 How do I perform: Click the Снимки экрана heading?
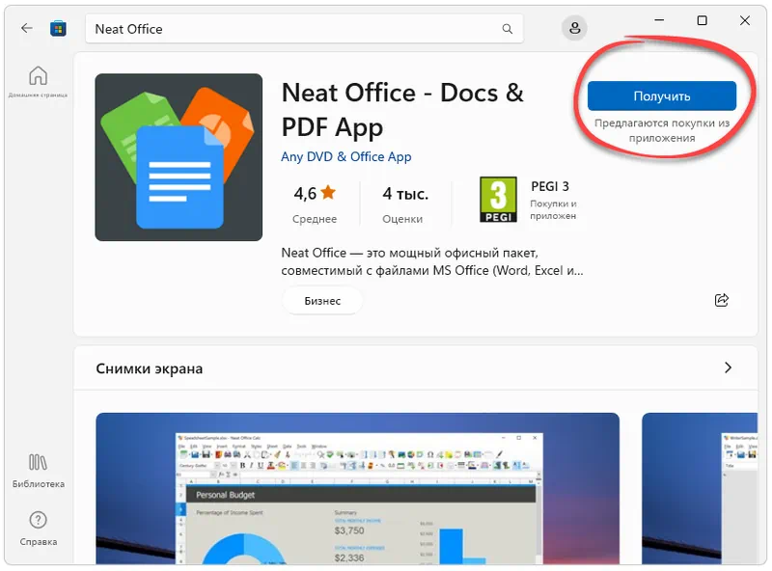150,368
